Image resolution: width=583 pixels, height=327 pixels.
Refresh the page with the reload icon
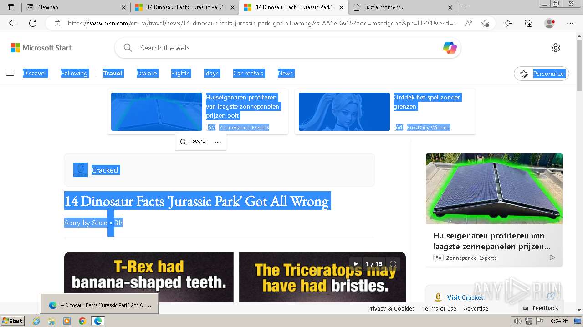coord(33,23)
